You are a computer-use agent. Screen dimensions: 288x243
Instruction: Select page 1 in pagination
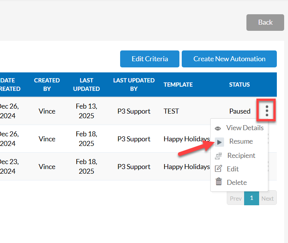click(x=251, y=198)
